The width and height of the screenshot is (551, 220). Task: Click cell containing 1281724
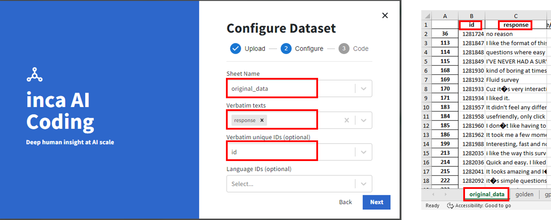471,34
